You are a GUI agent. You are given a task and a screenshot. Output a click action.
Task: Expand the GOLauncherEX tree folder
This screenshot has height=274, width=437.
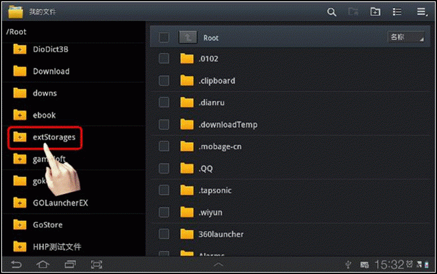click(x=20, y=203)
